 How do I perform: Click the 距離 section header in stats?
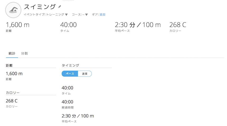9,65
